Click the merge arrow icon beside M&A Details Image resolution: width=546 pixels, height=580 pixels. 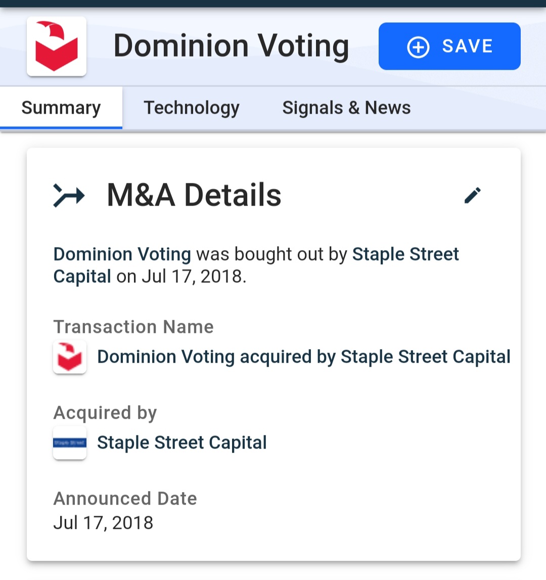[x=69, y=196]
